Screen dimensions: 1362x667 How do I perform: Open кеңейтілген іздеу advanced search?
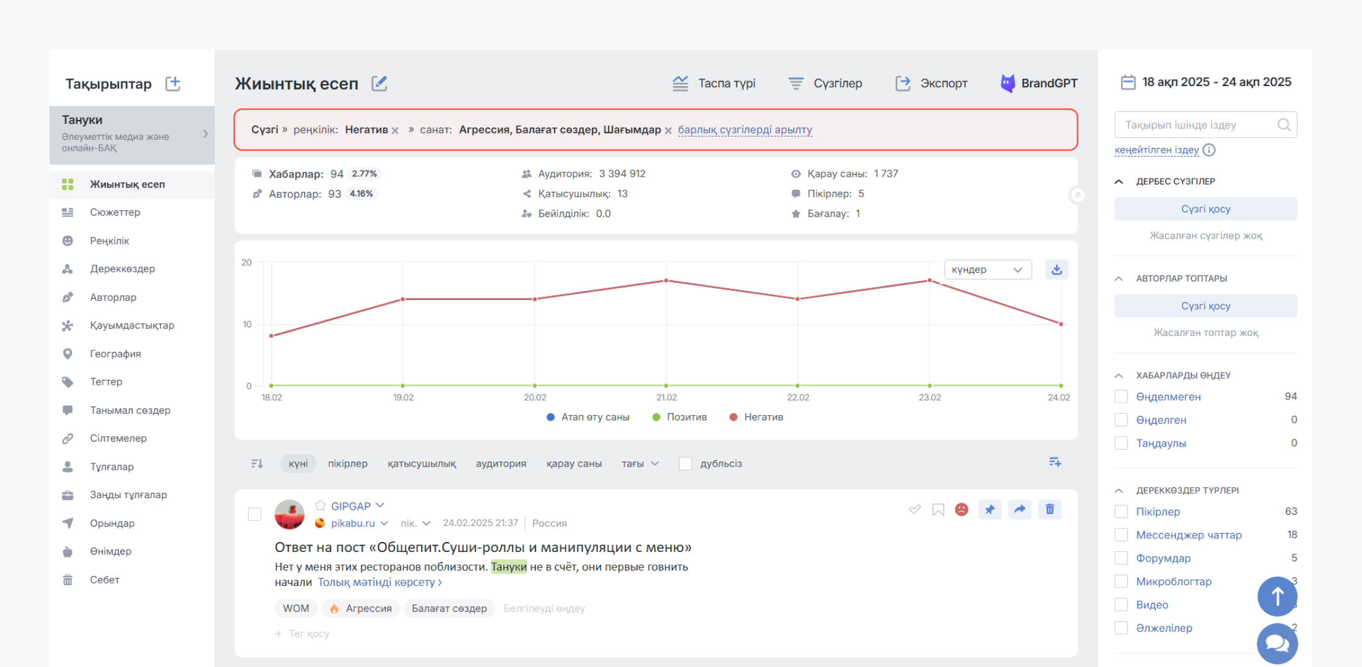click(1156, 150)
